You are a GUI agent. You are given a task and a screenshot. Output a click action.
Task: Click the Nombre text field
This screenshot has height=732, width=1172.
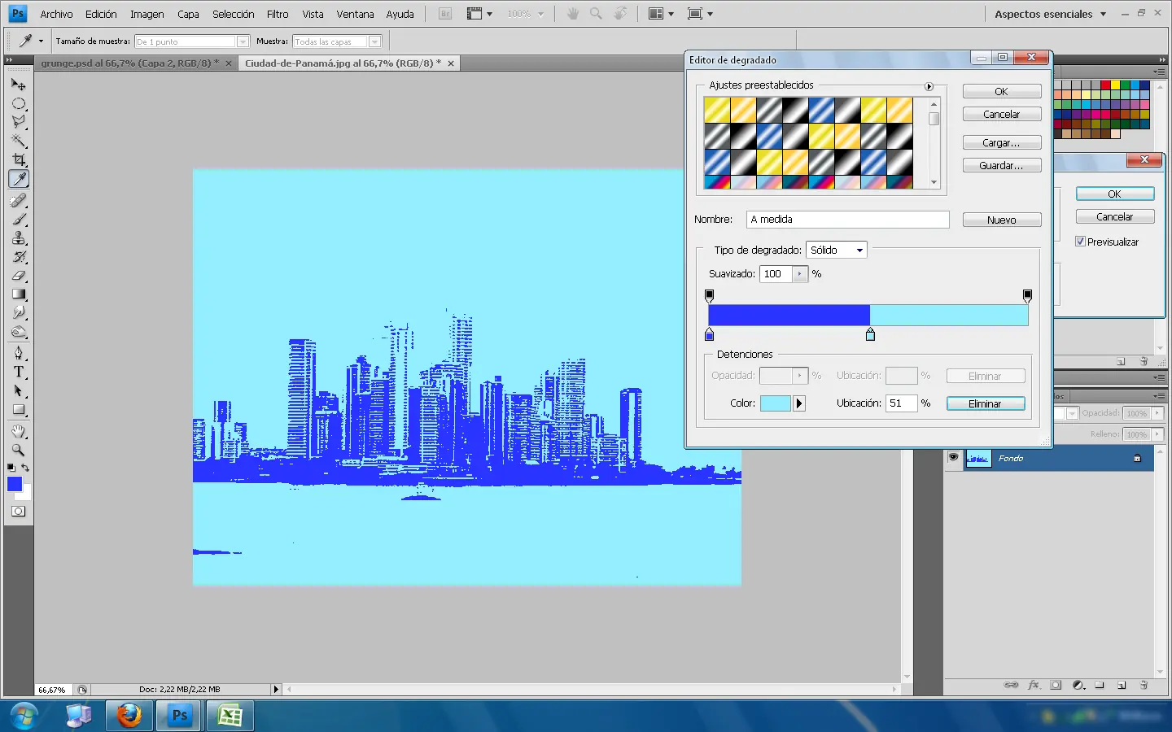coord(847,220)
